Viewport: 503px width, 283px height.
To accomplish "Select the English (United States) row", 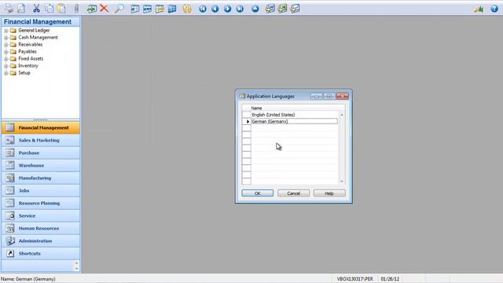I will pyautogui.click(x=294, y=115).
